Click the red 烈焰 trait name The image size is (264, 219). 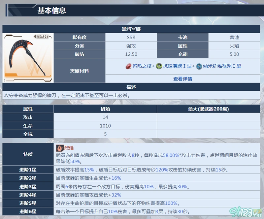pyautogui.click(x=69, y=148)
